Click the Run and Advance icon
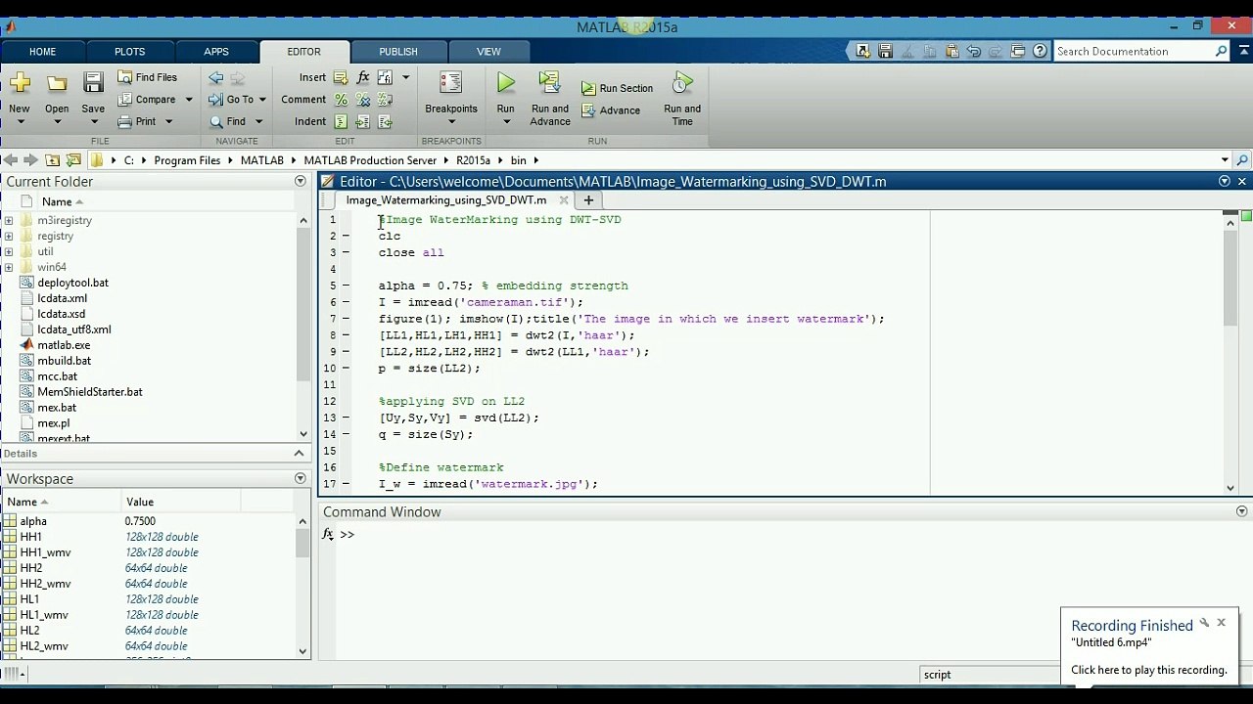 [x=549, y=85]
